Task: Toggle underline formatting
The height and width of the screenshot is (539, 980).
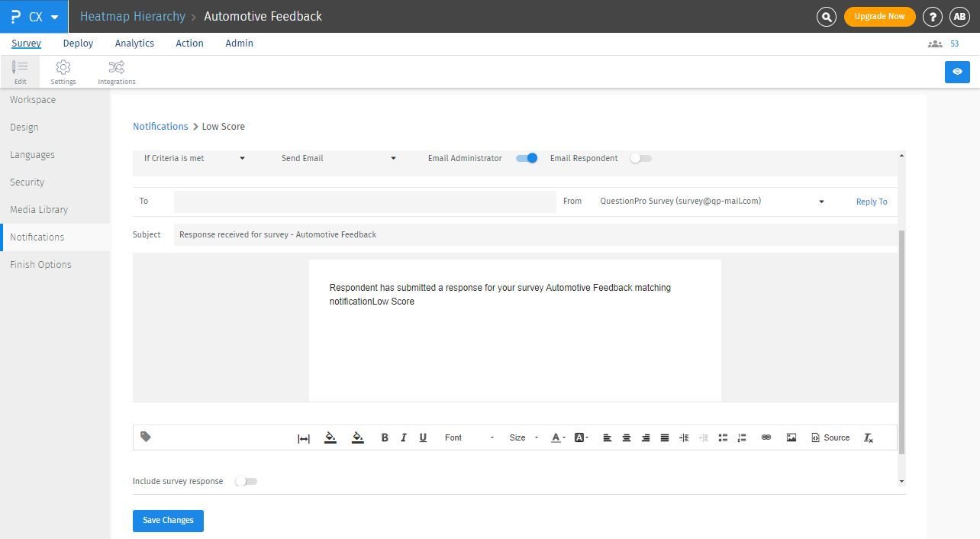Action: [423, 437]
